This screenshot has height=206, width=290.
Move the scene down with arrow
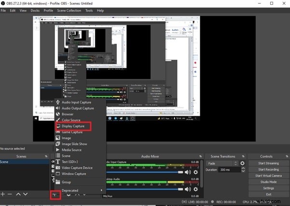pos(26,194)
